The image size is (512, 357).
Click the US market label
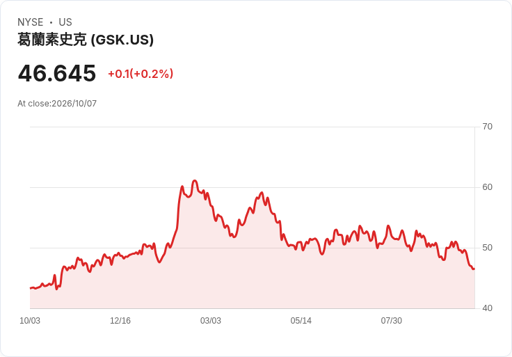[x=65, y=22]
